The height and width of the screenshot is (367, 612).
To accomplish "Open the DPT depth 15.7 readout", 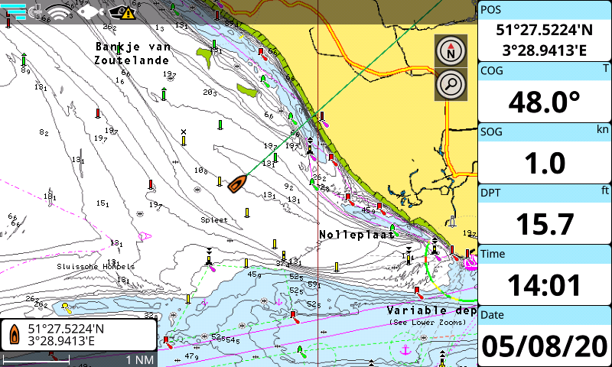I will (x=545, y=214).
